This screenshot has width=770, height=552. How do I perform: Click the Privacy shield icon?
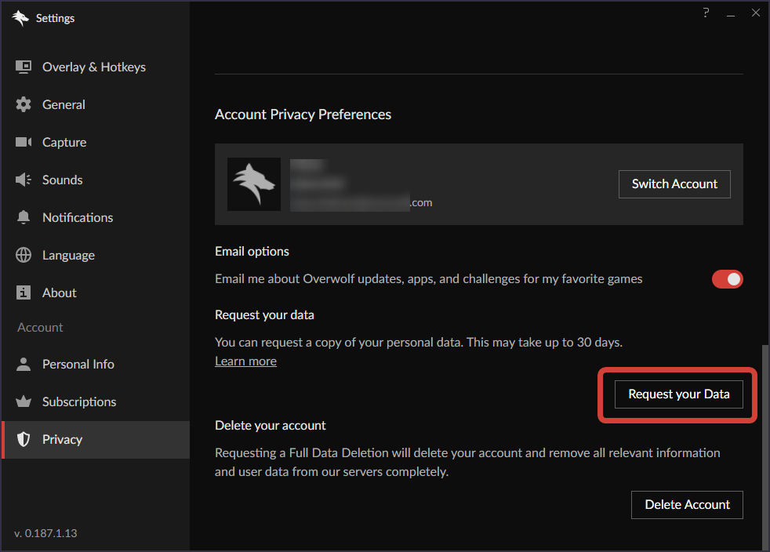point(23,439)
